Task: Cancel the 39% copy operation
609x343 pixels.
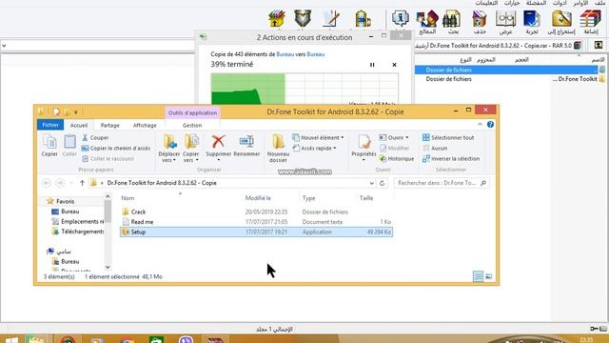Action: (x=394, y=65)
